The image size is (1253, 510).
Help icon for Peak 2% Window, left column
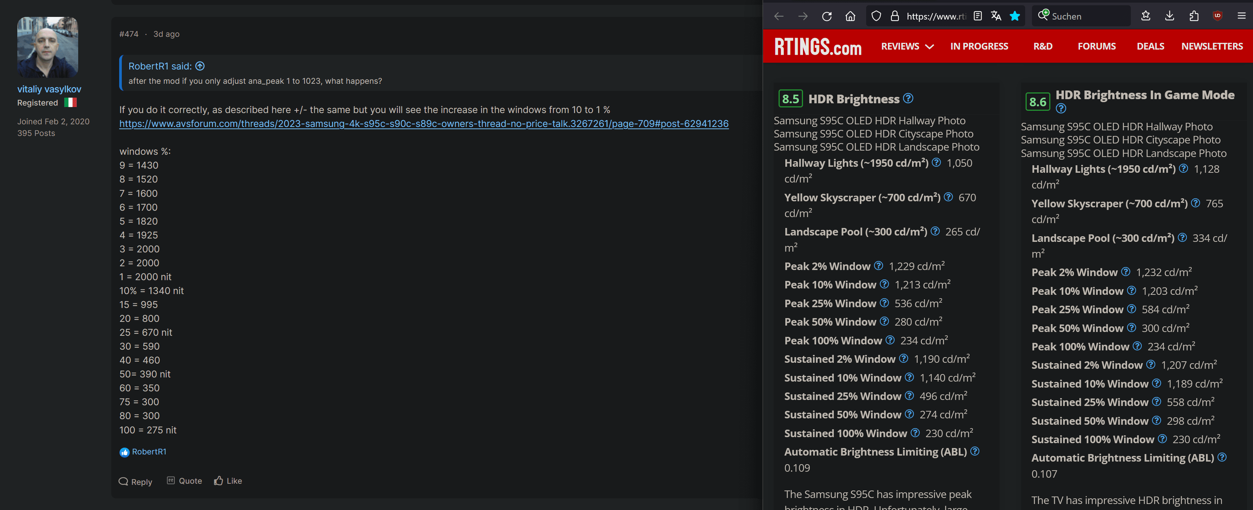879,266
